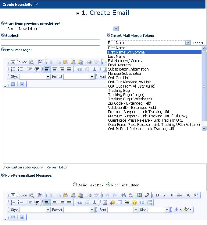Open Font dropdown in the Non-Personalized editor

pyautogui.click(x=136, y=210)
